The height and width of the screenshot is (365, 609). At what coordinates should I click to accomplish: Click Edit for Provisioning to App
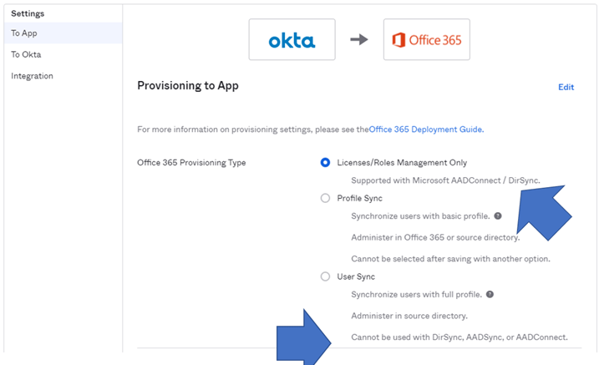pyautogui.click(x=566, y=87)
